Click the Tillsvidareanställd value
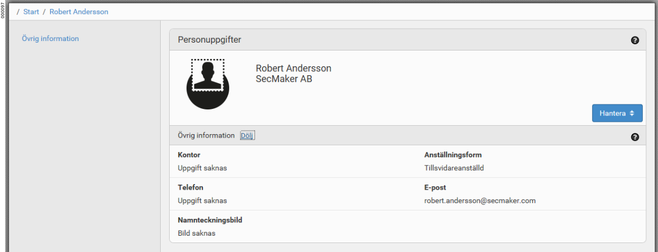This screenshot has height=252, width=658. click(454, 168)
